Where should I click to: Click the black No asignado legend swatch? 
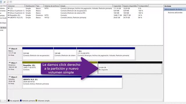pyautogui.click(x=9, y=101)
